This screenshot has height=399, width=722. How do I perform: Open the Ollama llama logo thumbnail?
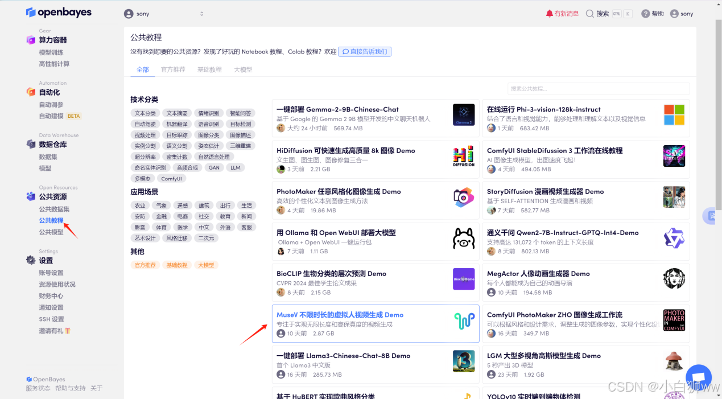(x=464, y=238)
